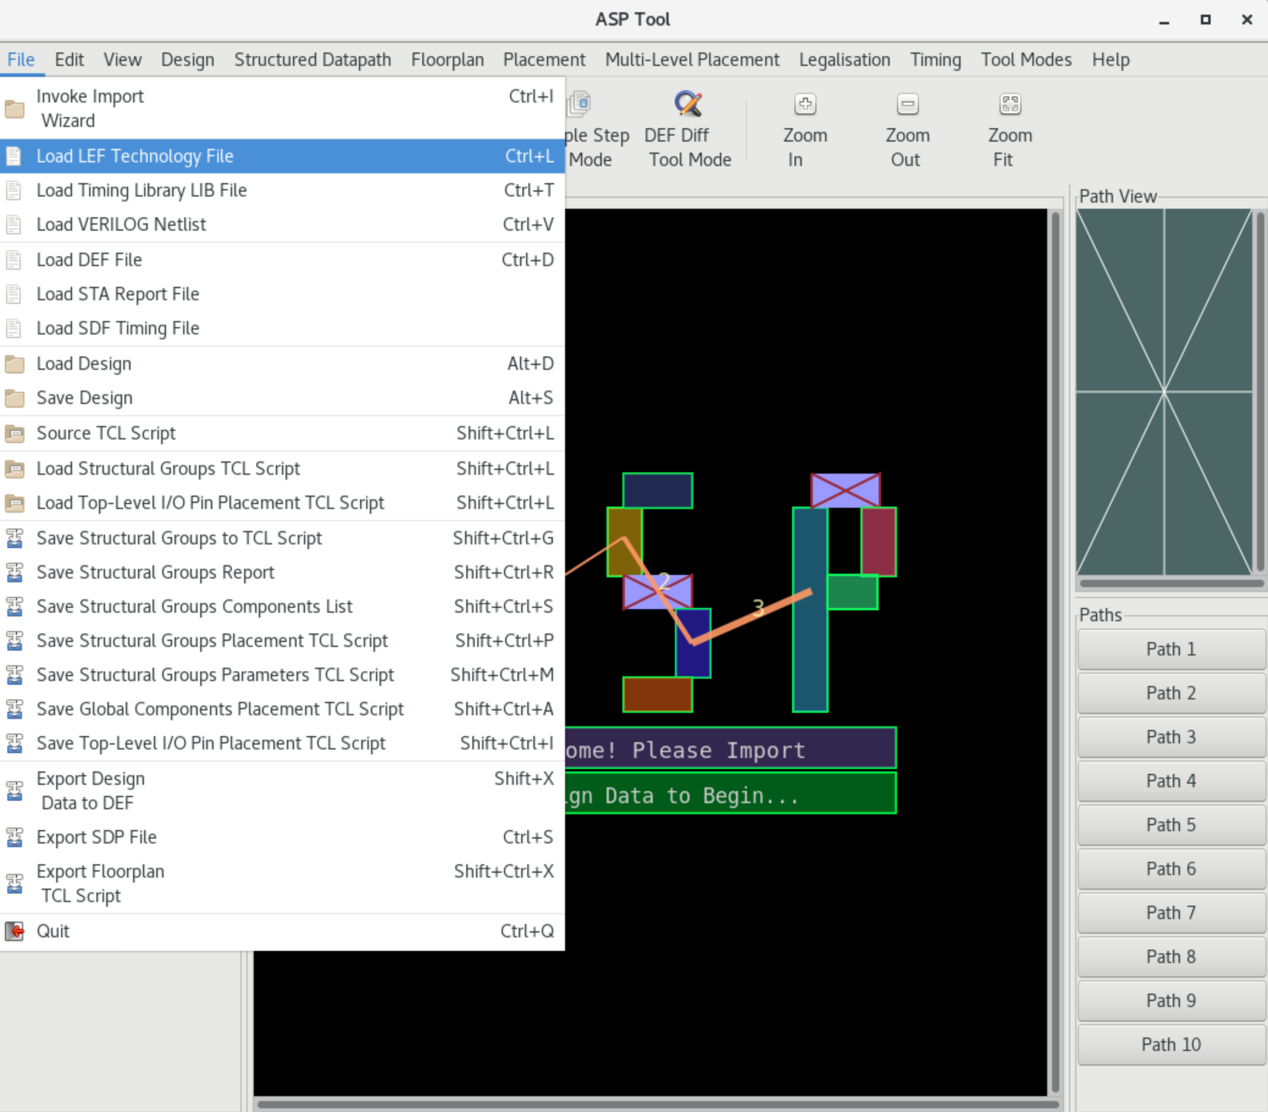Viewport: 1268px width, 1112px height.
Task: Click the layout canvas vertical scrollbar
Action: (x=1055, y=653)
